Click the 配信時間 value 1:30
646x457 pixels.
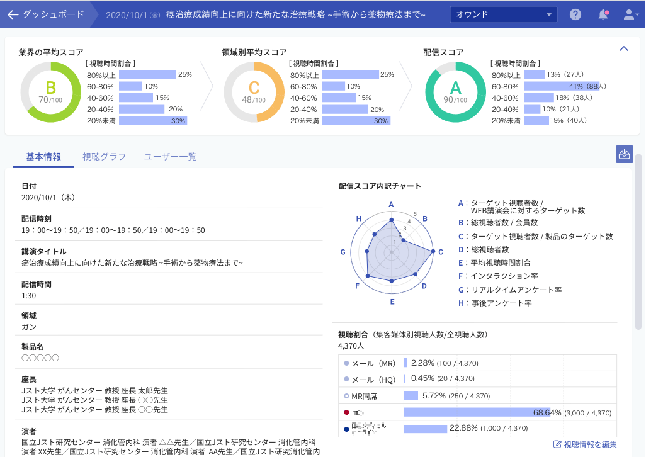pos(29,296)
